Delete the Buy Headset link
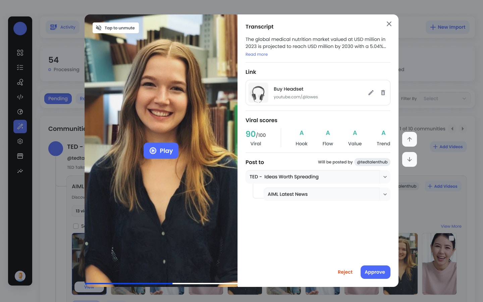This screenshot has height=302, width=483. (x=383, y=93)
